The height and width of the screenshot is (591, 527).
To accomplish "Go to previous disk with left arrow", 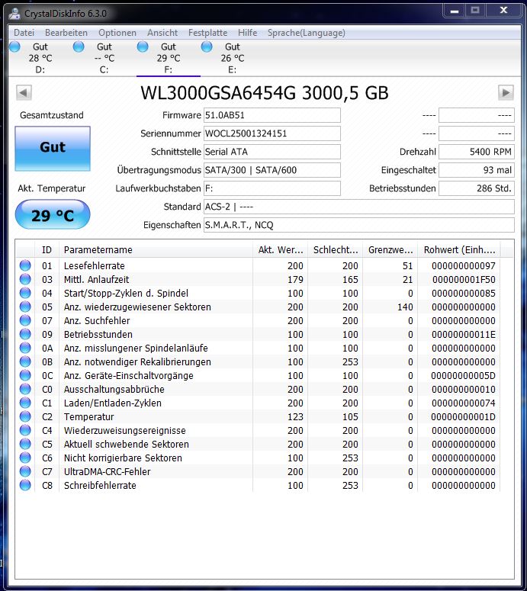I will pyautogui.click(x=24, y=92).
